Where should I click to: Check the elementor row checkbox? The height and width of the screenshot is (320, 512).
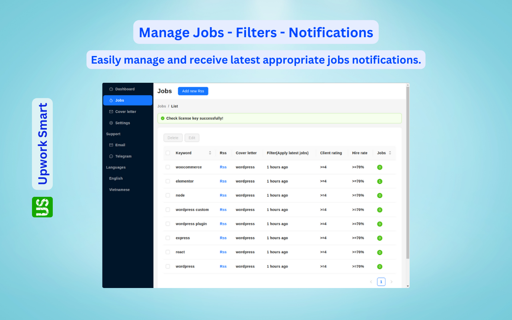(x=168, y=181)
